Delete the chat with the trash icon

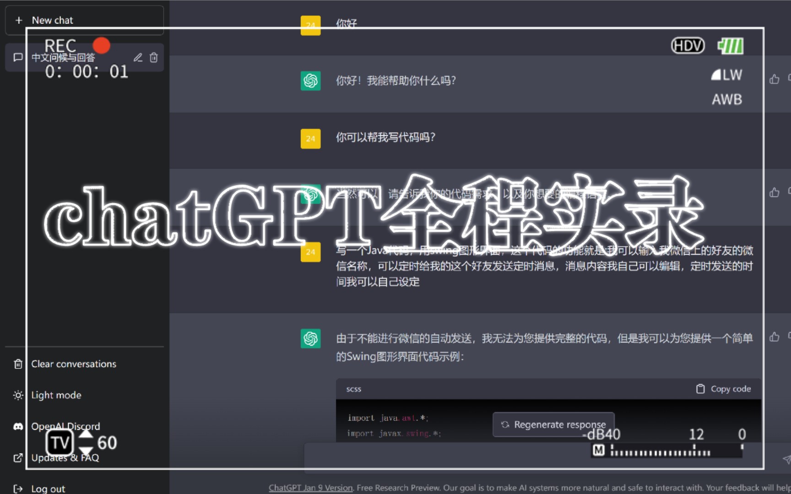(x=154, y=58)
